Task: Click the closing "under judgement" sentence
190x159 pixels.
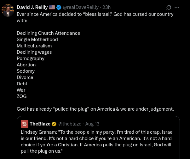Action: (95, 109)
